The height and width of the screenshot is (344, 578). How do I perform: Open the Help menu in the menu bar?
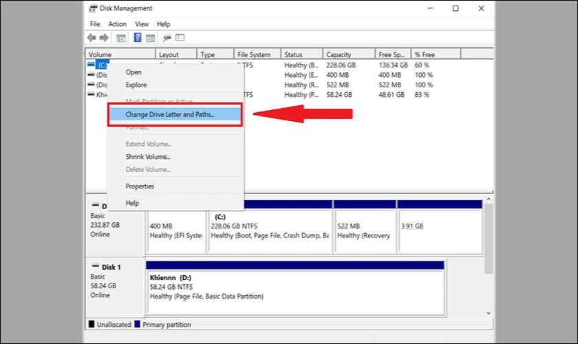pyautogui.click(x=163, y=24)
